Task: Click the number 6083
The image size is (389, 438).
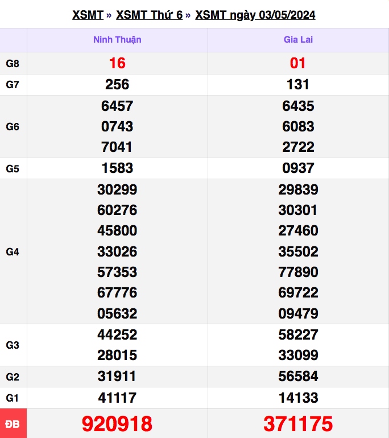Action: click(x=298, y=126)
